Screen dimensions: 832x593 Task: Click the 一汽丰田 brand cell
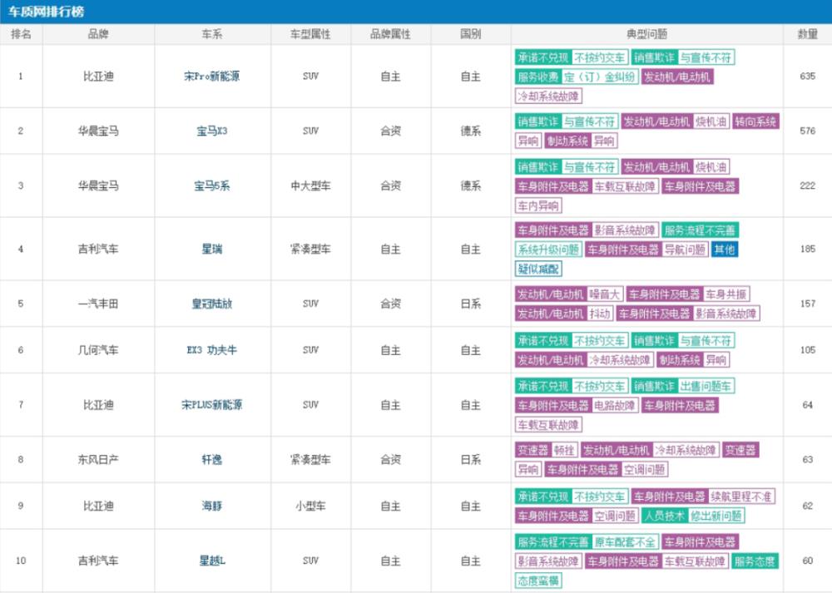click(x=98, y=304)
